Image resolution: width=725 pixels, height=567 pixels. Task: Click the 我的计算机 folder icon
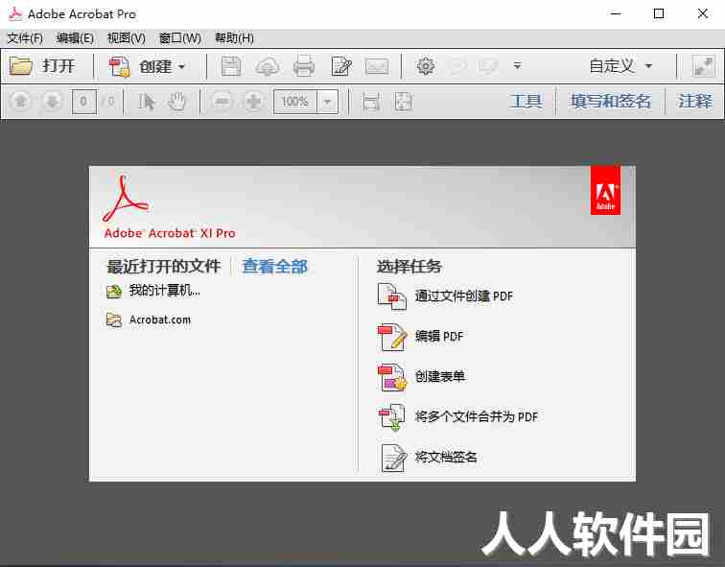(x=114, y=292)
